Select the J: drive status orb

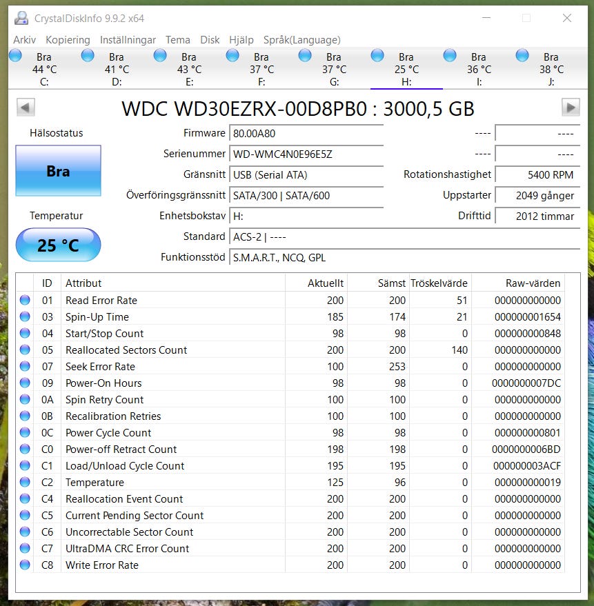(522, 56)
